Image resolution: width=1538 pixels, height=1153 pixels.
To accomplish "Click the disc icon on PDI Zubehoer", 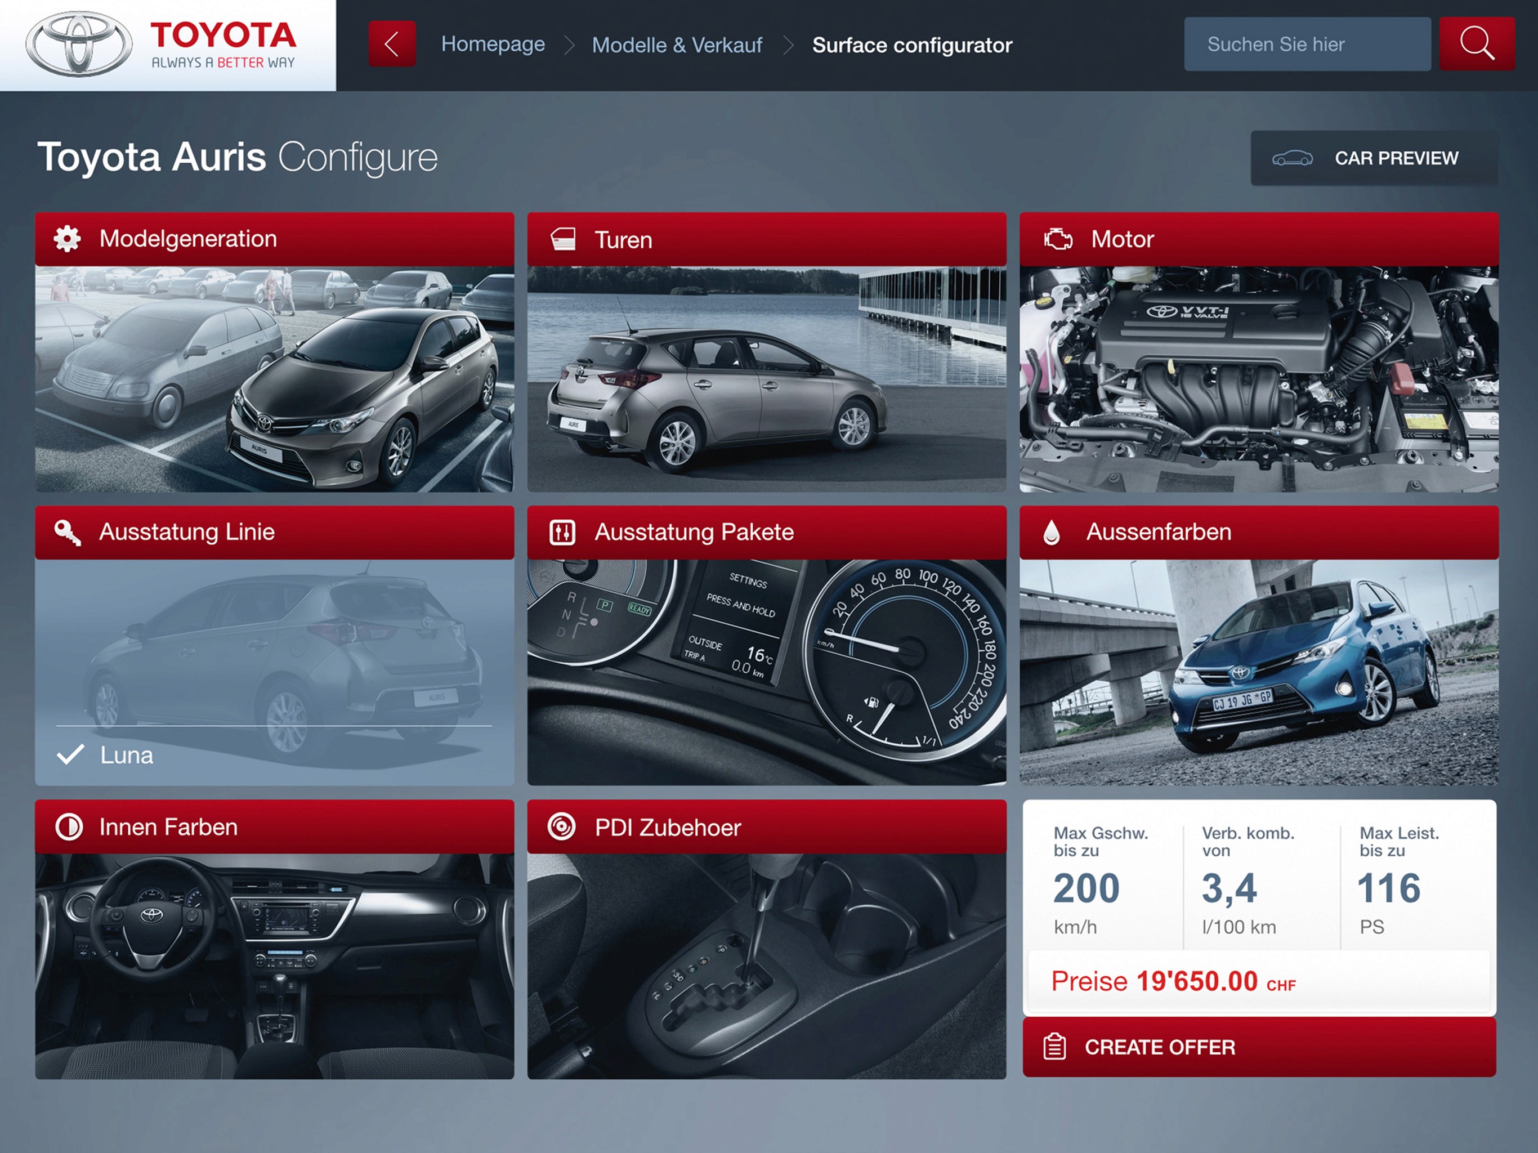I will point(562,827).
